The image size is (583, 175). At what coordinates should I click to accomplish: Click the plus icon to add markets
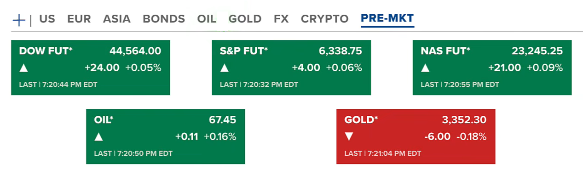click(x=19, y=20)
